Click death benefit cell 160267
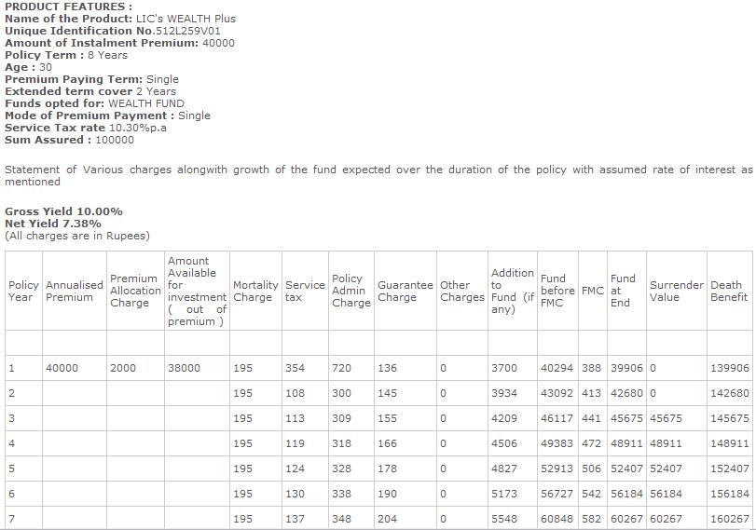The height and width of the screenshot is (530, 756). [730, 519]
